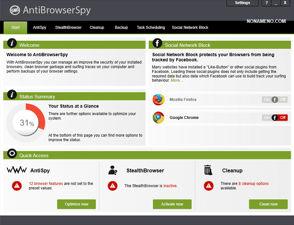Click the Cleanup trash can icon
Screen dimensions: 294x225
click(x=208, y=170)
